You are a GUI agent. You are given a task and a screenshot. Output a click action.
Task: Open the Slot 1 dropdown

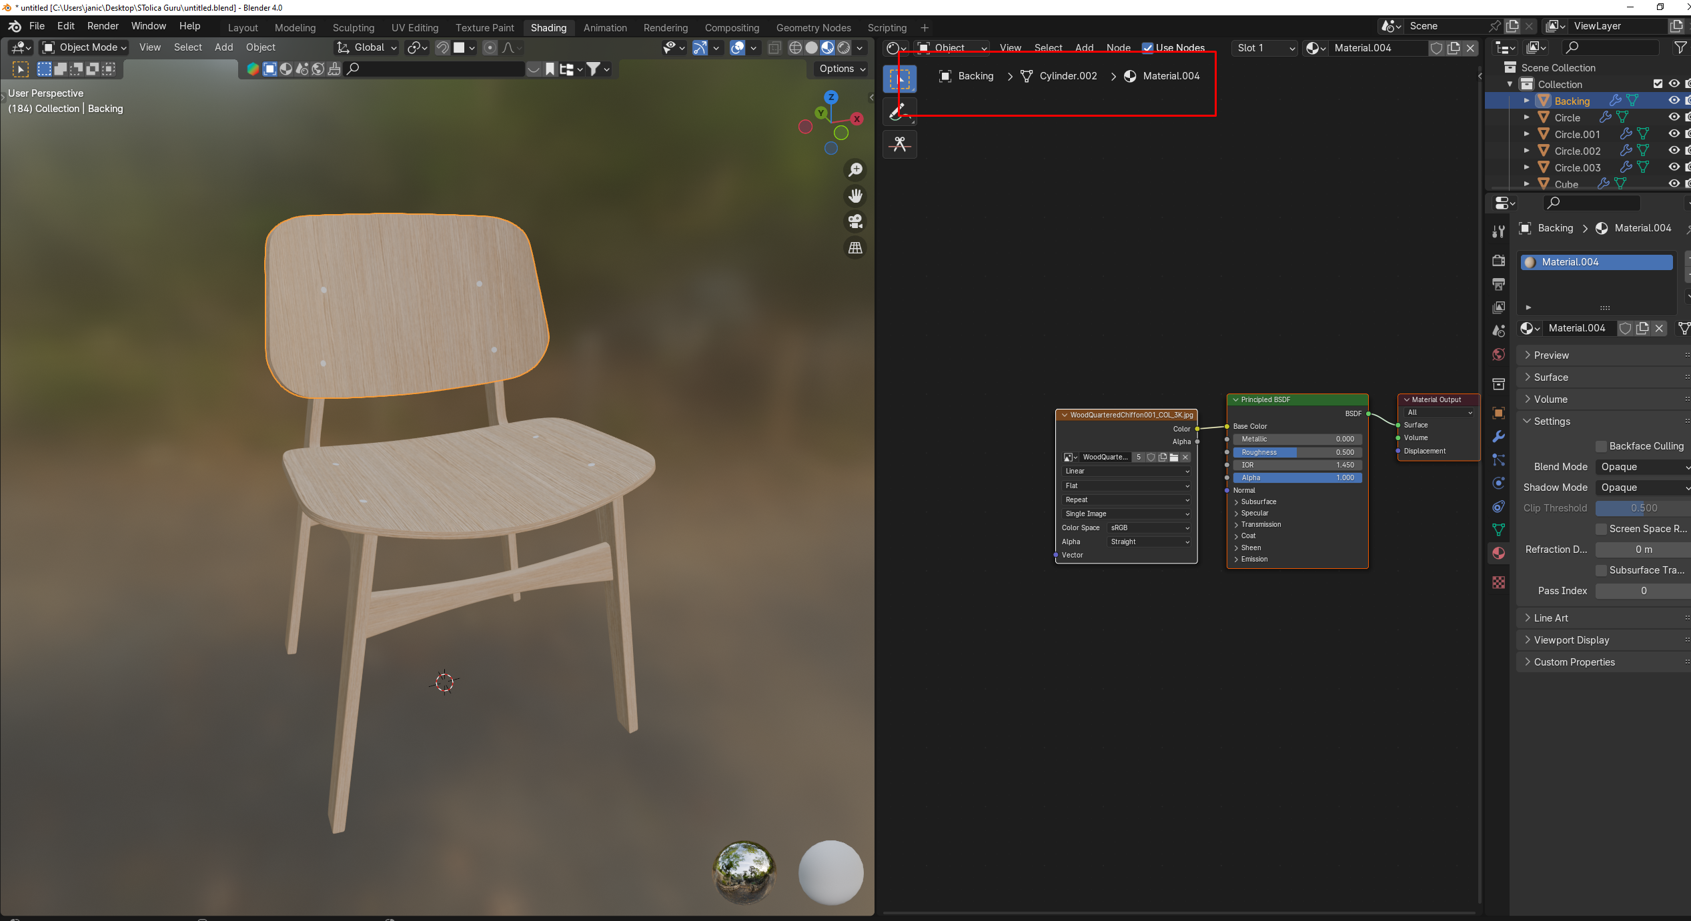[1265, 48]
